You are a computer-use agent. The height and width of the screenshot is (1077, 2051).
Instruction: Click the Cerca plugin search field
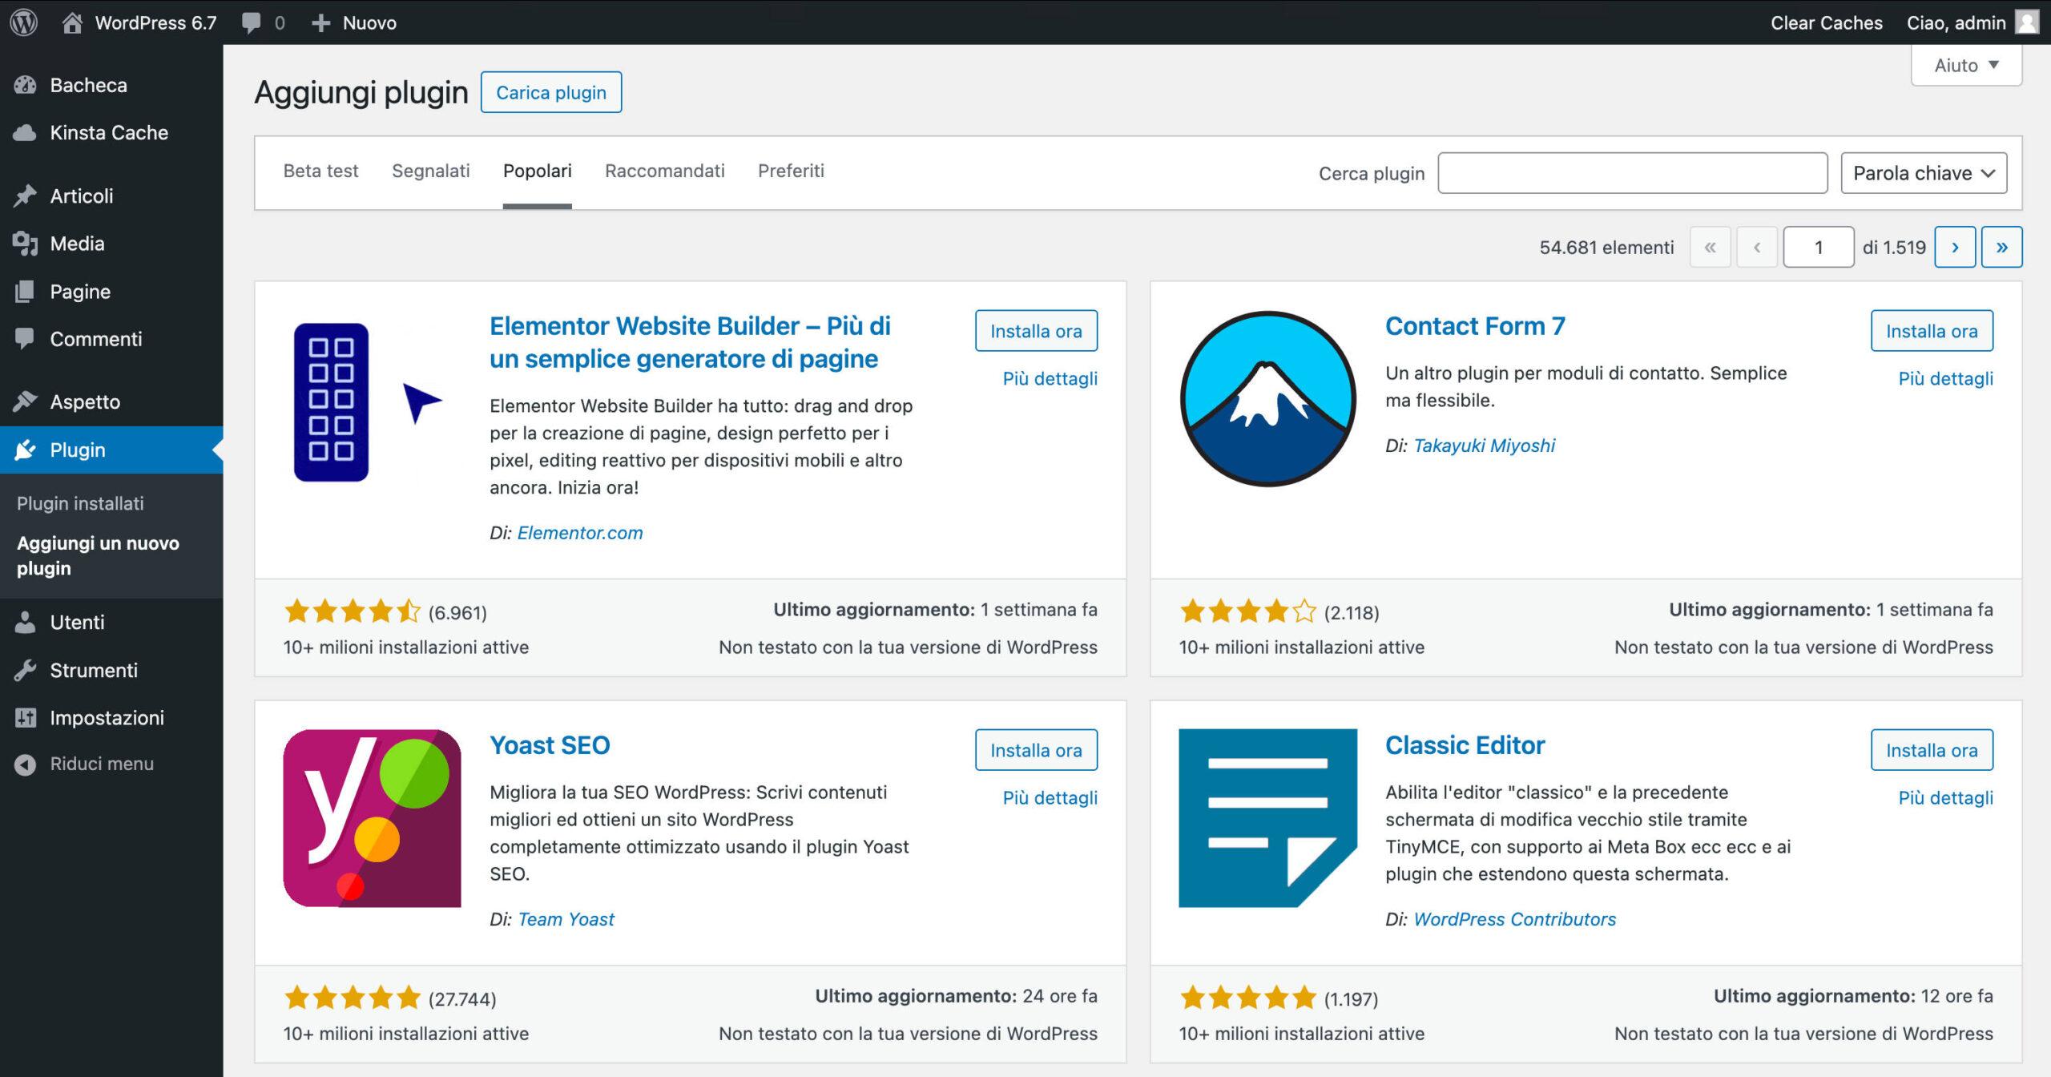point(1633,173)
